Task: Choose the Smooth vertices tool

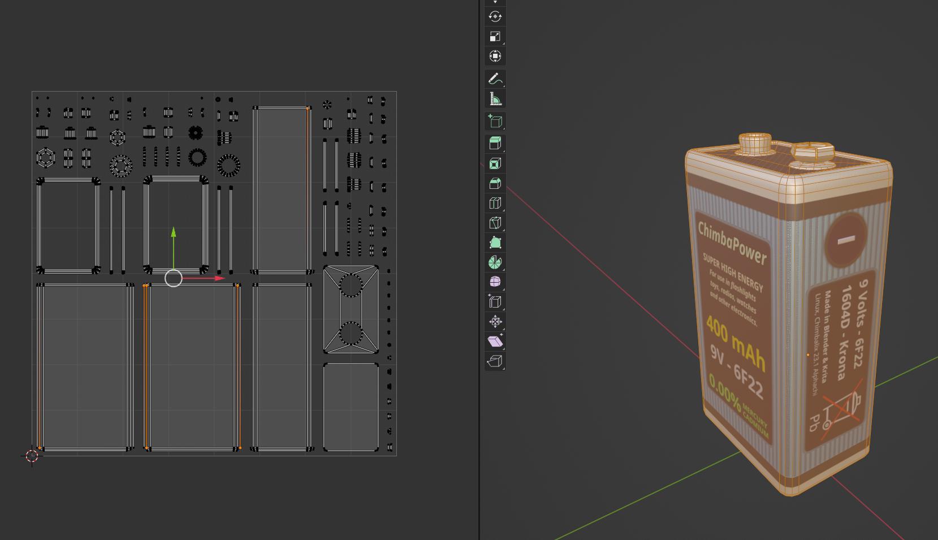Action: (x=495, y=282)
